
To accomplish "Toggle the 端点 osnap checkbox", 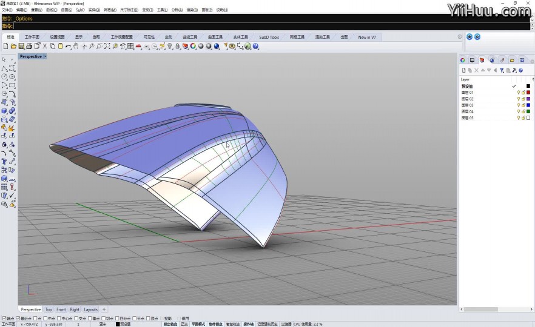I will coord(4,319).
